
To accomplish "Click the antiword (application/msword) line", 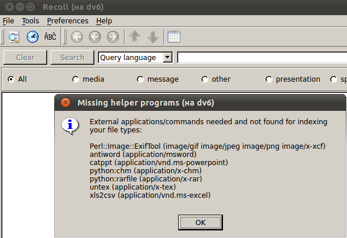I will click(143, 155).
